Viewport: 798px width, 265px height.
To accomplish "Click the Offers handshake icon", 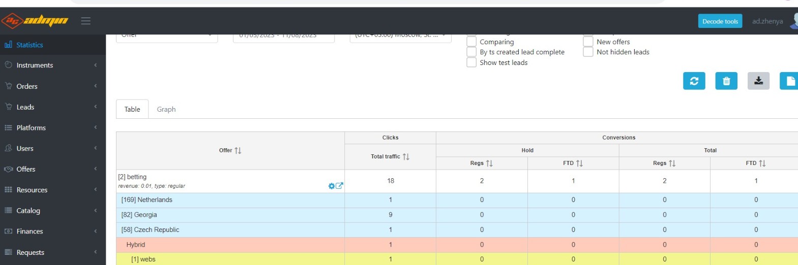I will tap(8, 169).
